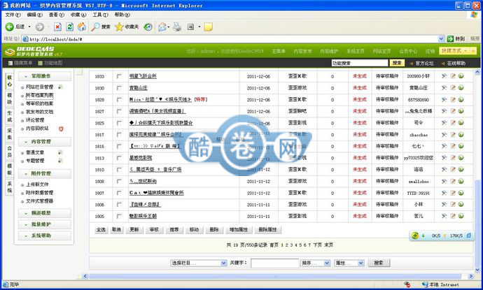Click the green preview globe for row 1828

point(461,99)
